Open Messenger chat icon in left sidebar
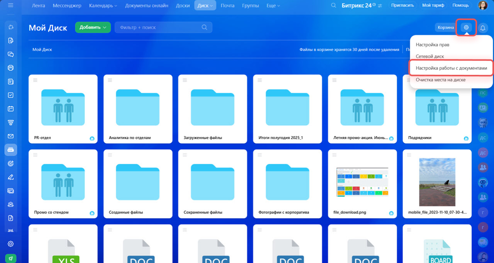 11,54
